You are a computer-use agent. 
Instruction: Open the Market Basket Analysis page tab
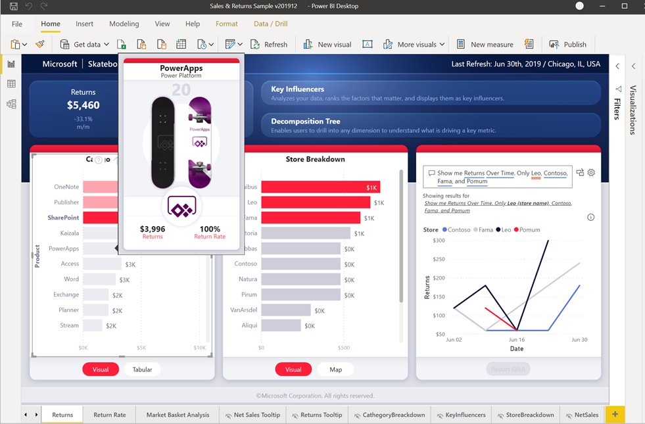pyautogui.click(x=178, y=415)
